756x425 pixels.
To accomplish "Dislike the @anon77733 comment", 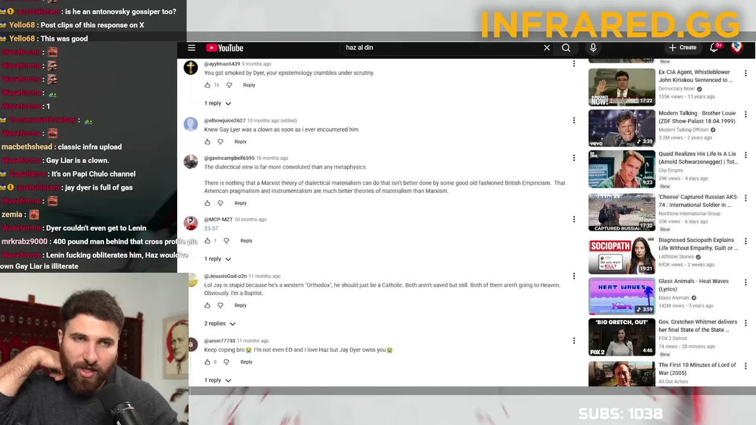I will pos(226,362).
